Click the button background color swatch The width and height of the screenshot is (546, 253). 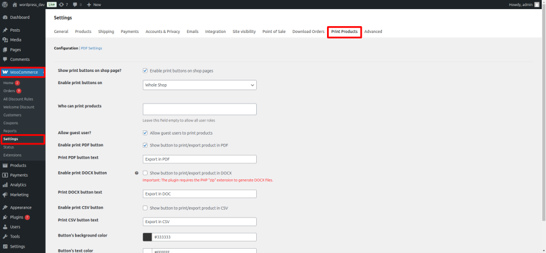point(147,237)
